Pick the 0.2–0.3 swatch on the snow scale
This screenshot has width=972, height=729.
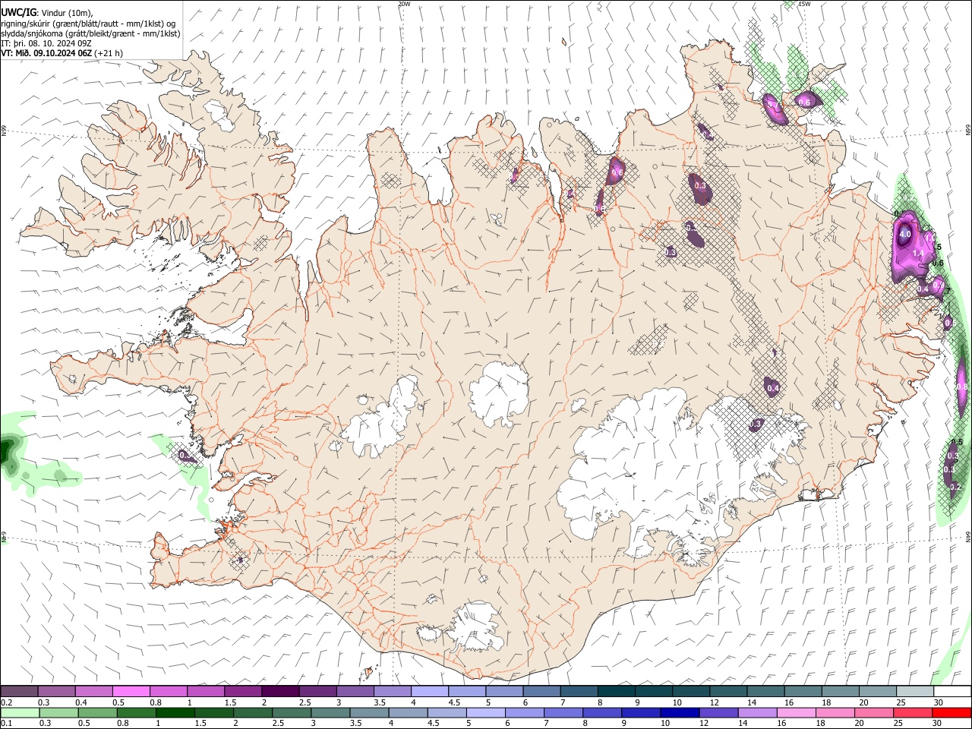click(x=19, y=691)
